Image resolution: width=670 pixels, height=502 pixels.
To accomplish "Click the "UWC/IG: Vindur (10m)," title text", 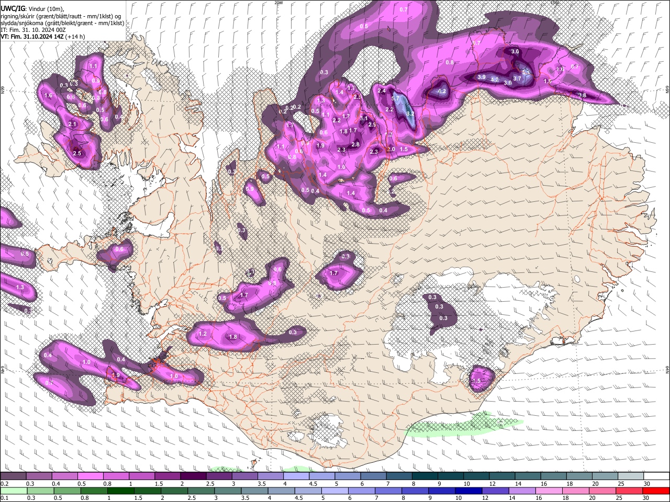I will [32, 8].
